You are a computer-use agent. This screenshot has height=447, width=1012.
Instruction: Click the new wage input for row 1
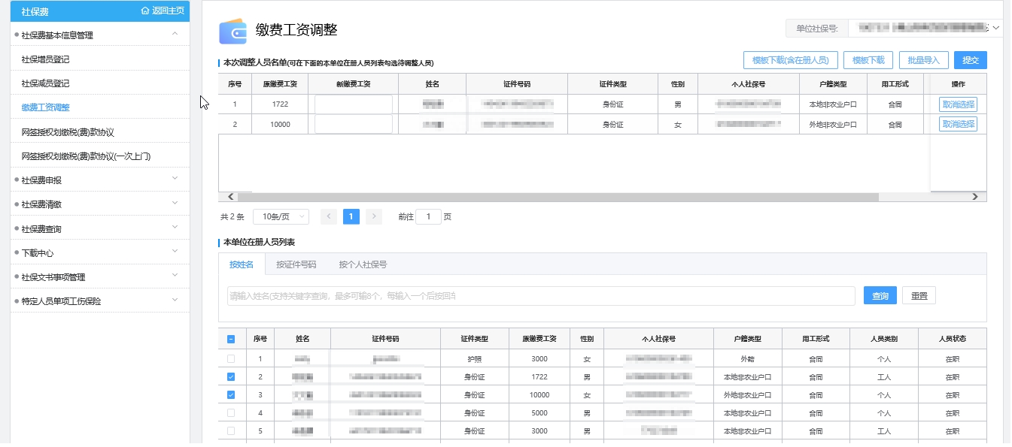353,104
